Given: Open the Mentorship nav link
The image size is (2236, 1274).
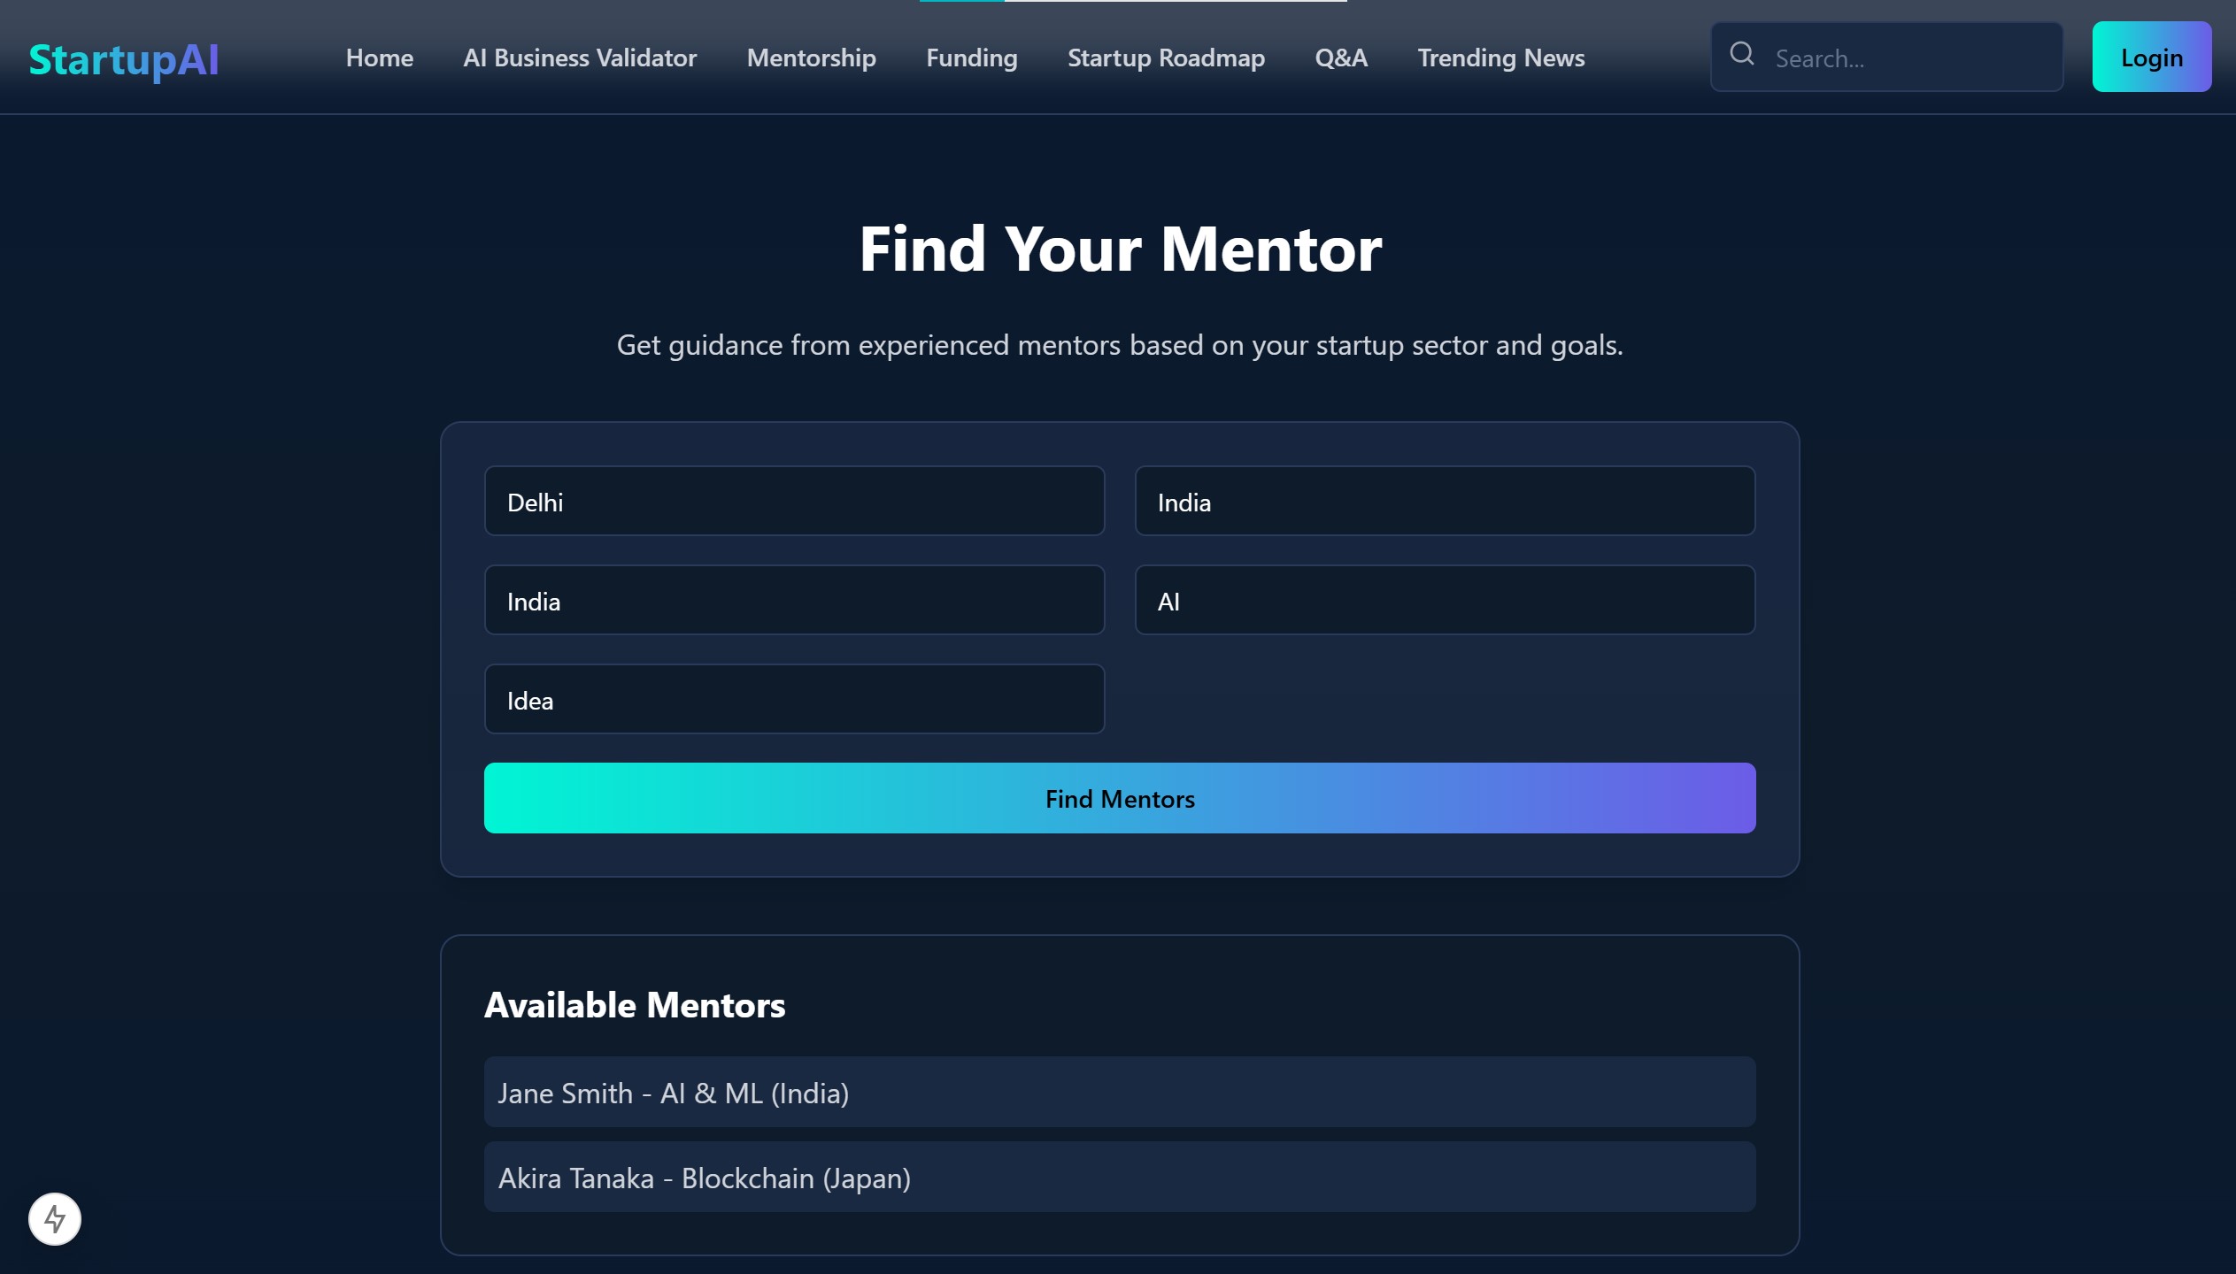Looking at the screenshot, I should [x=811, y=58].
